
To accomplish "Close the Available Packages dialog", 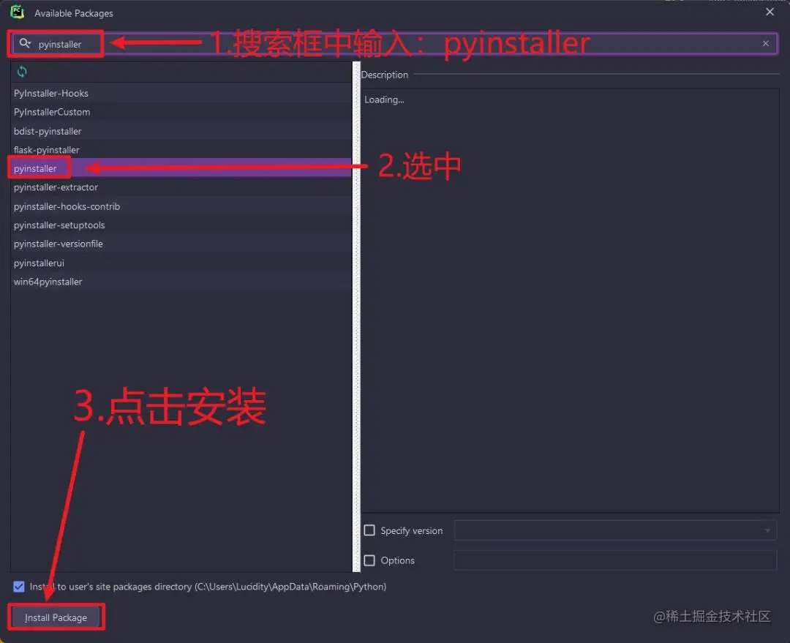I will coord(770,12).
